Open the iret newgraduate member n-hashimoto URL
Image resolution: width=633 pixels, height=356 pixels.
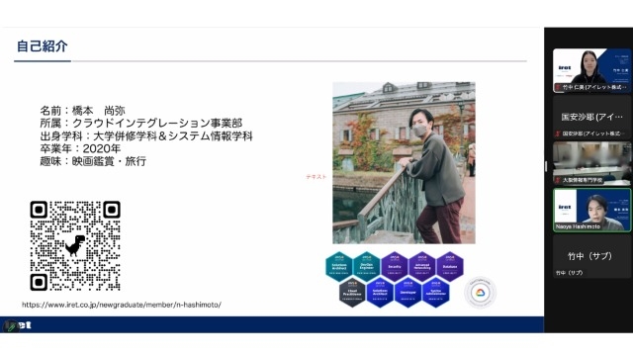[122, 305]
